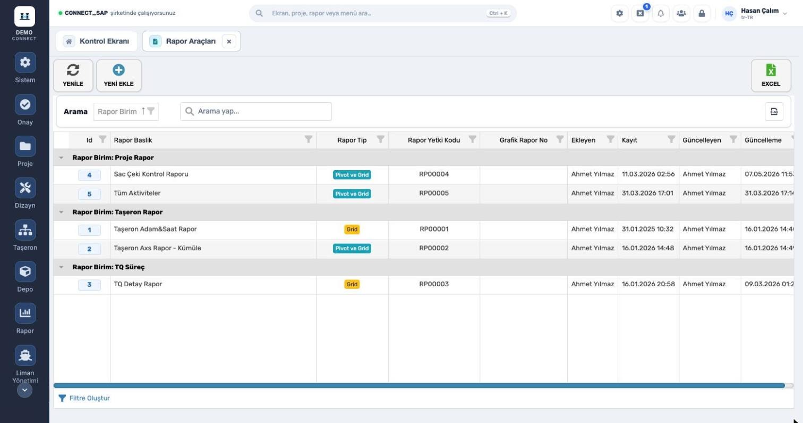The image size is (803, 423).
Task: Click the Yenile refresh button
Action: coord(73,75)
